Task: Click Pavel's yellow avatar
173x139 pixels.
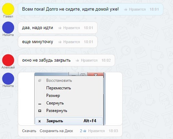Action: pos(8,9)
